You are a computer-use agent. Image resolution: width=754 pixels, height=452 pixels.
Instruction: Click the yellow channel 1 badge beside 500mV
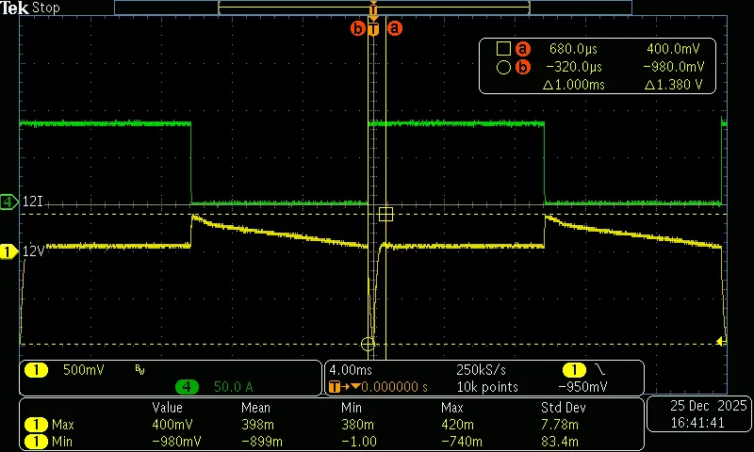click(37, 370)
